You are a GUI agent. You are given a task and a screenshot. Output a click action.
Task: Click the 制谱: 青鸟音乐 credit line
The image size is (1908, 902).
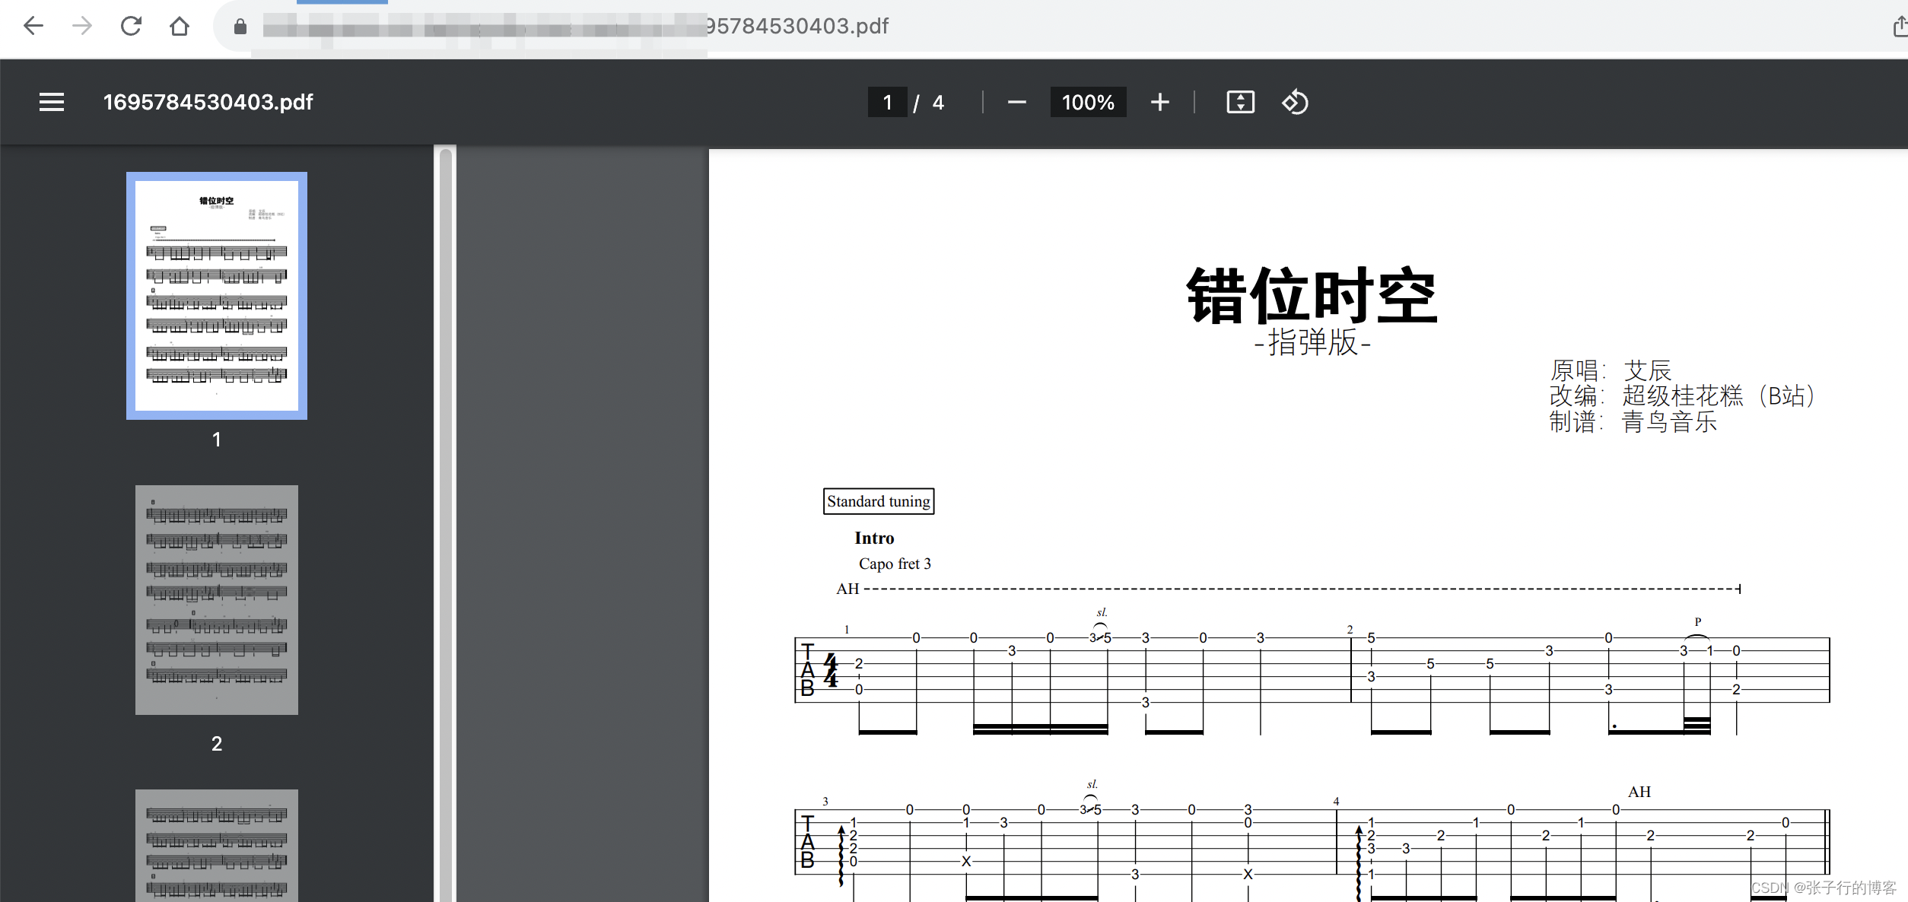[x=1633, y=421]
